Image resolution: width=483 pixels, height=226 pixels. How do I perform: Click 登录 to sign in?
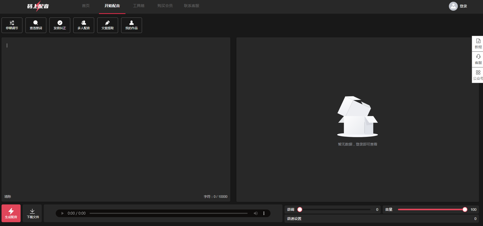(463, 6)
